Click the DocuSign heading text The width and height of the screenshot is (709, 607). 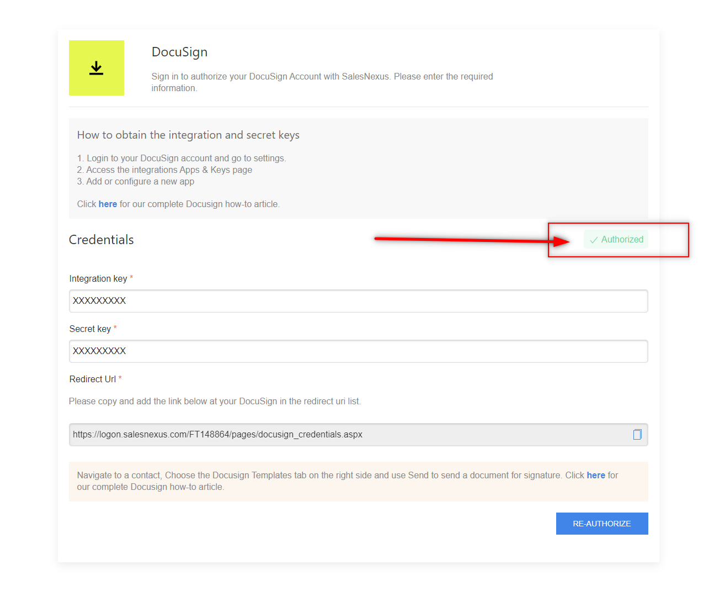[x=180, y=52]
